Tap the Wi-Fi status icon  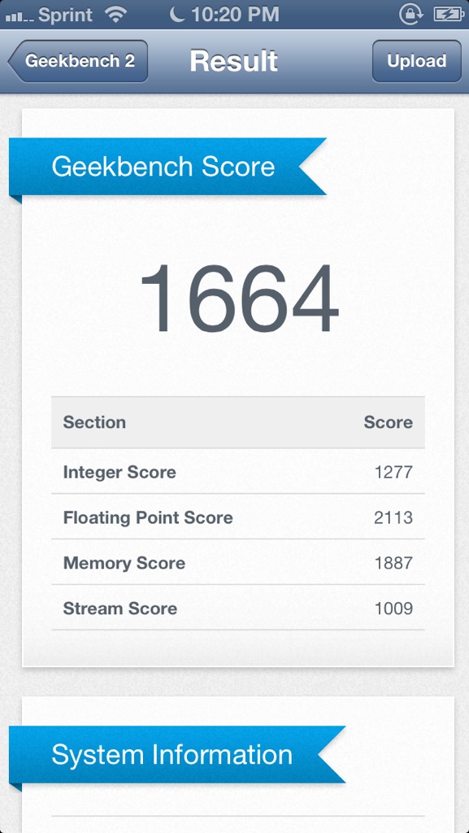[115, 15]
